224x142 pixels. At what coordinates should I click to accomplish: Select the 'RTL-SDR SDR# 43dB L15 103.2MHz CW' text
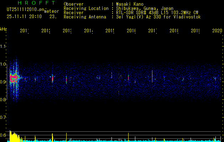[157, 13]
